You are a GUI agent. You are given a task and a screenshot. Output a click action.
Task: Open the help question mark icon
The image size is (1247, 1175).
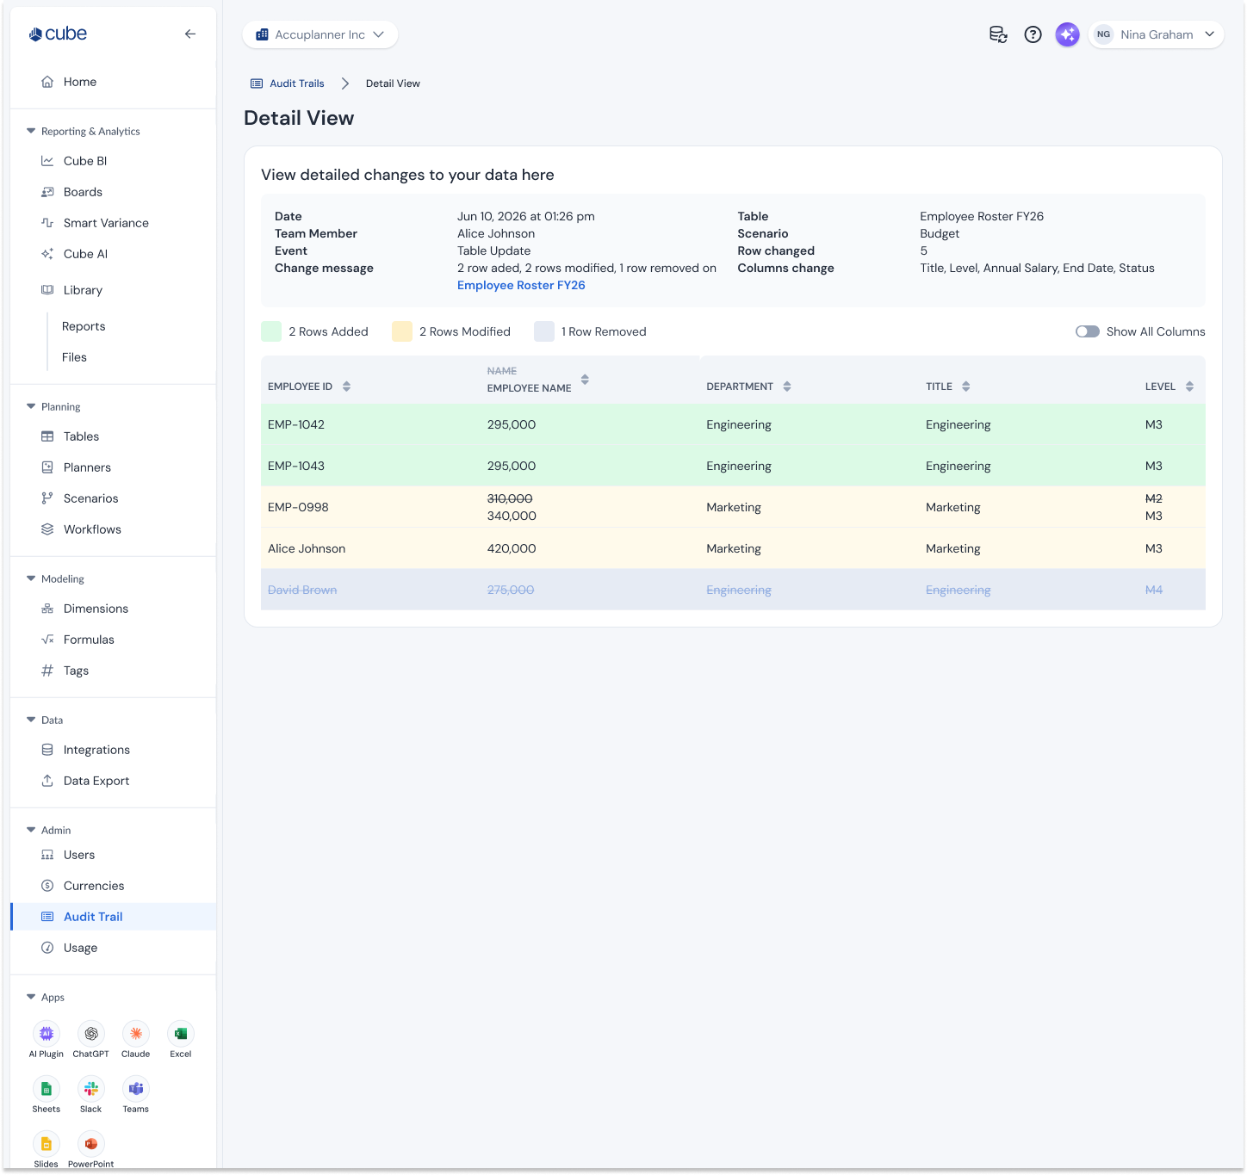(1033, 34)
